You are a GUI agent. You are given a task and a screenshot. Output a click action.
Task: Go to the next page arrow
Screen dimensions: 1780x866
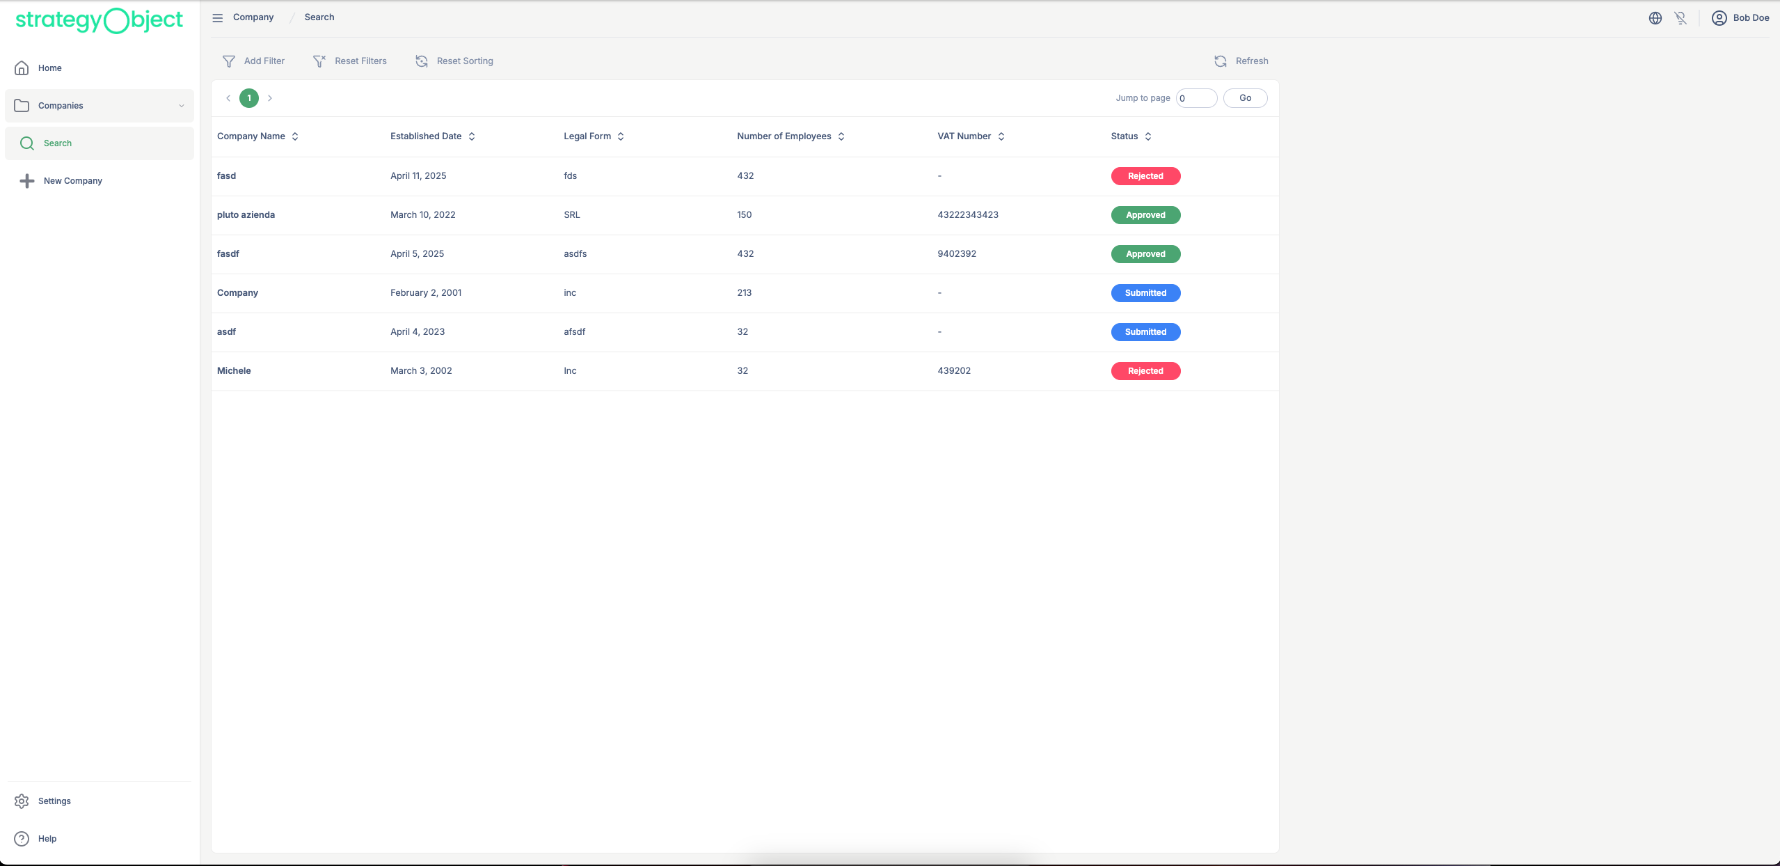(270, 98)
